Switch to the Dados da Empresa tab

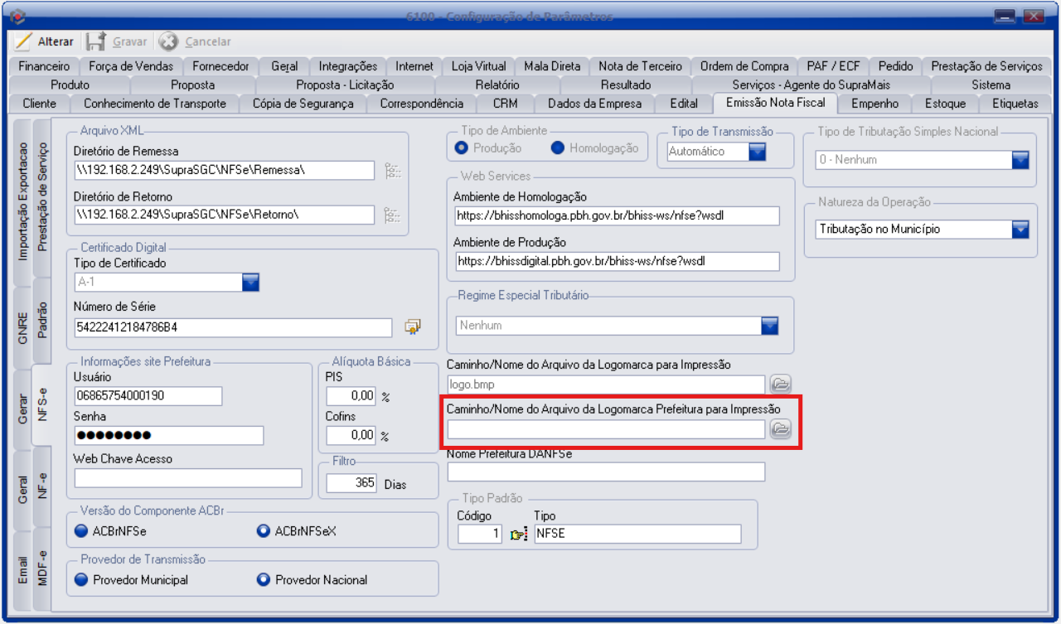[x=594, y=104]
